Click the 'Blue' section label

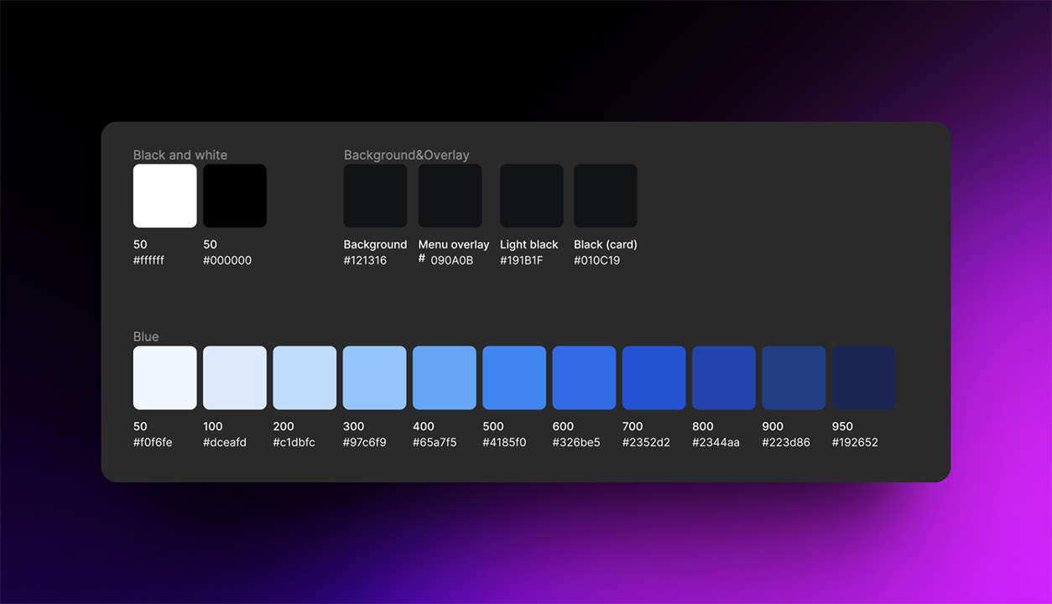145,336
